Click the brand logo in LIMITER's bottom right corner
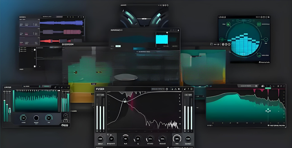Viewport: 292px width, 148px height. (x=65, y=125)
